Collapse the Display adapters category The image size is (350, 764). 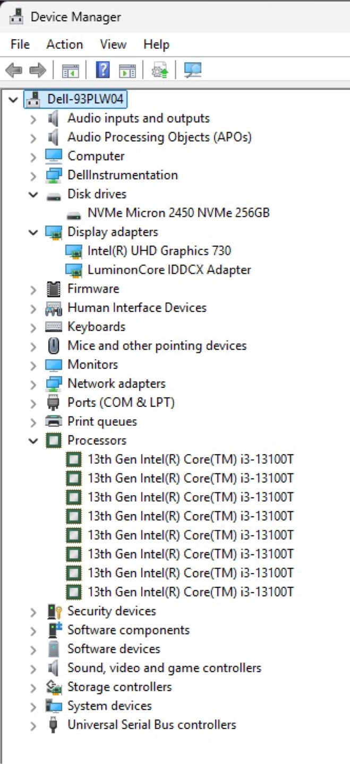33,232
